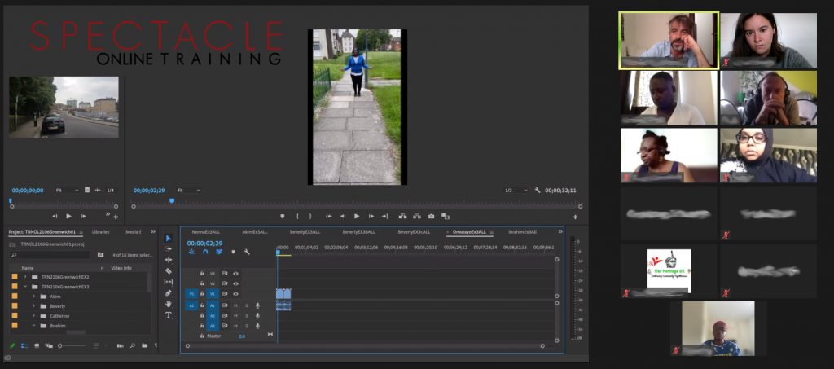Image resolution: width=834 pixels, height=369 pixels.
Task: Play the Source Monitor clip
Action: point(68,217)
